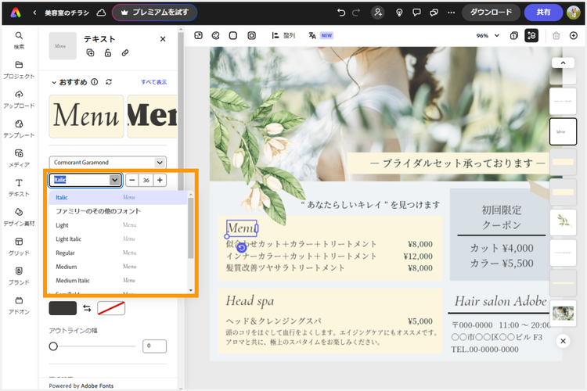Show info about おすすめ recommendations

click(95, 82)
